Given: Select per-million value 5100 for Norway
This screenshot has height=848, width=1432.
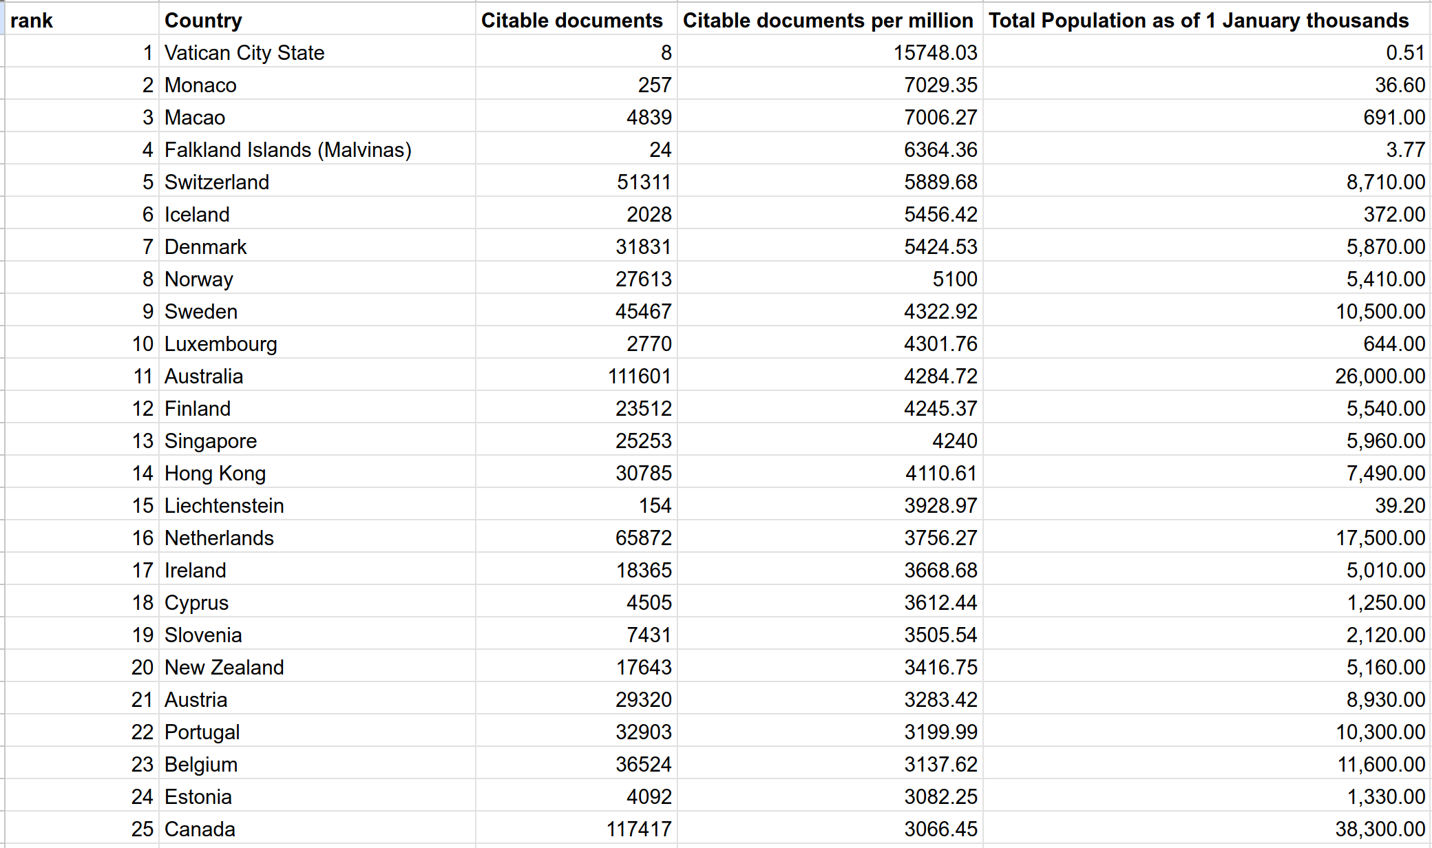Looking at the screenshot, I should pos(830,278).
